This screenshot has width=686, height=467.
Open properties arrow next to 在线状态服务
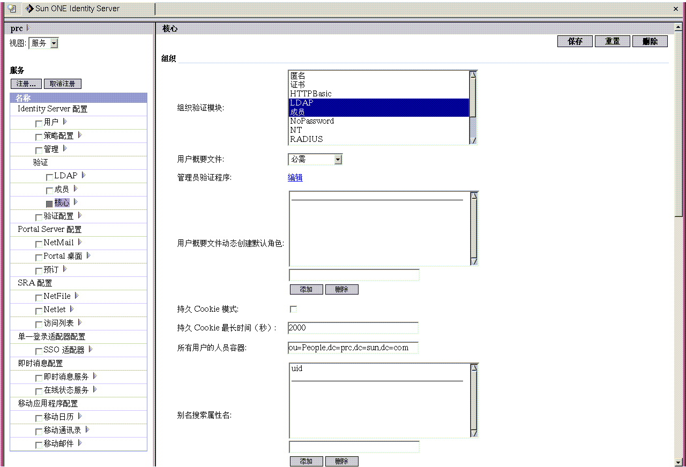95,389
